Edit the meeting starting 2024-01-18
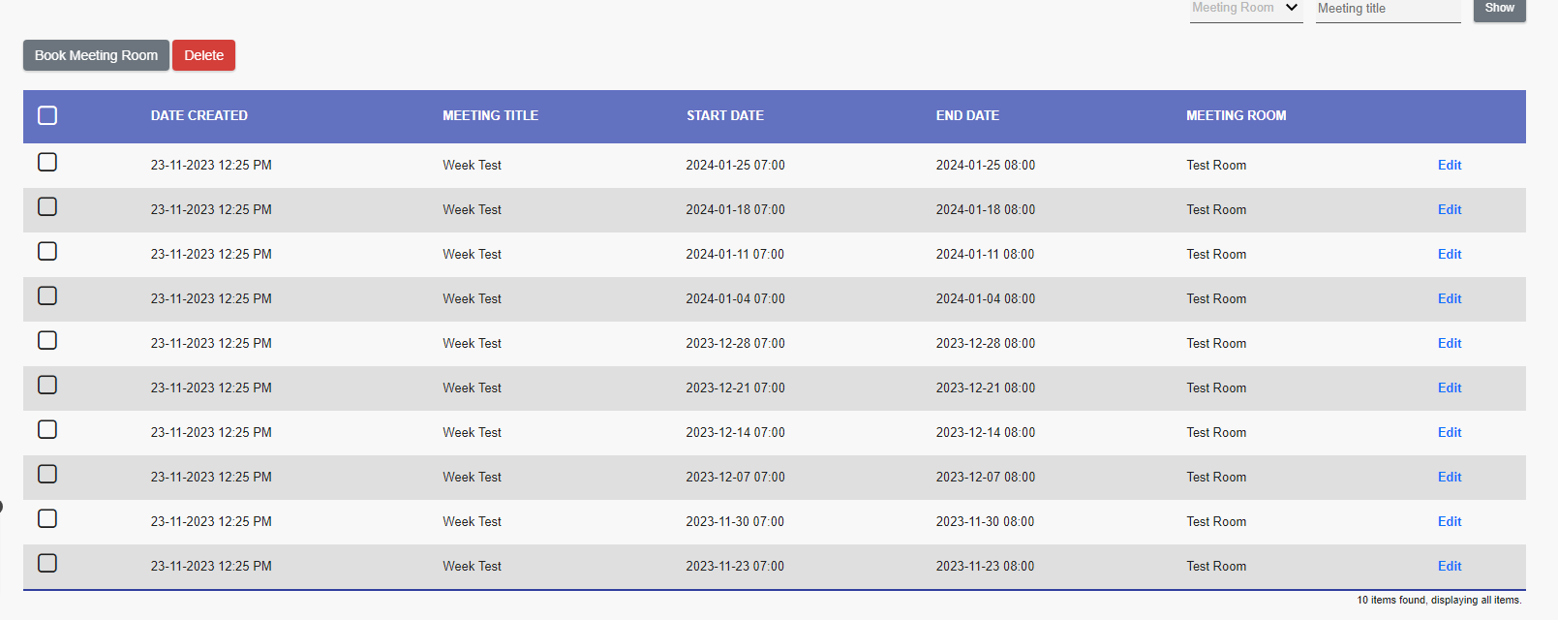 [x=1450, y=209]
